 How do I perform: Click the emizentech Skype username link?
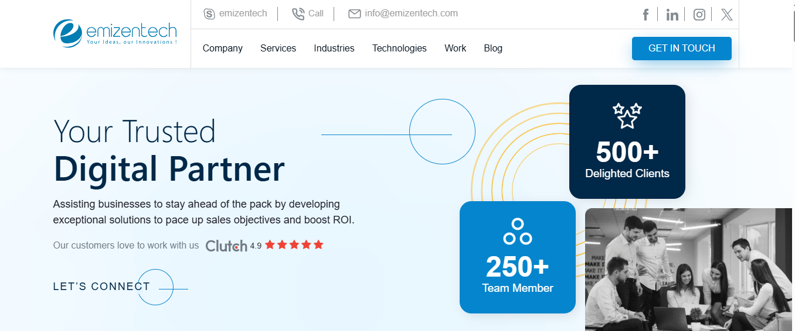click(x=243, y=13)
